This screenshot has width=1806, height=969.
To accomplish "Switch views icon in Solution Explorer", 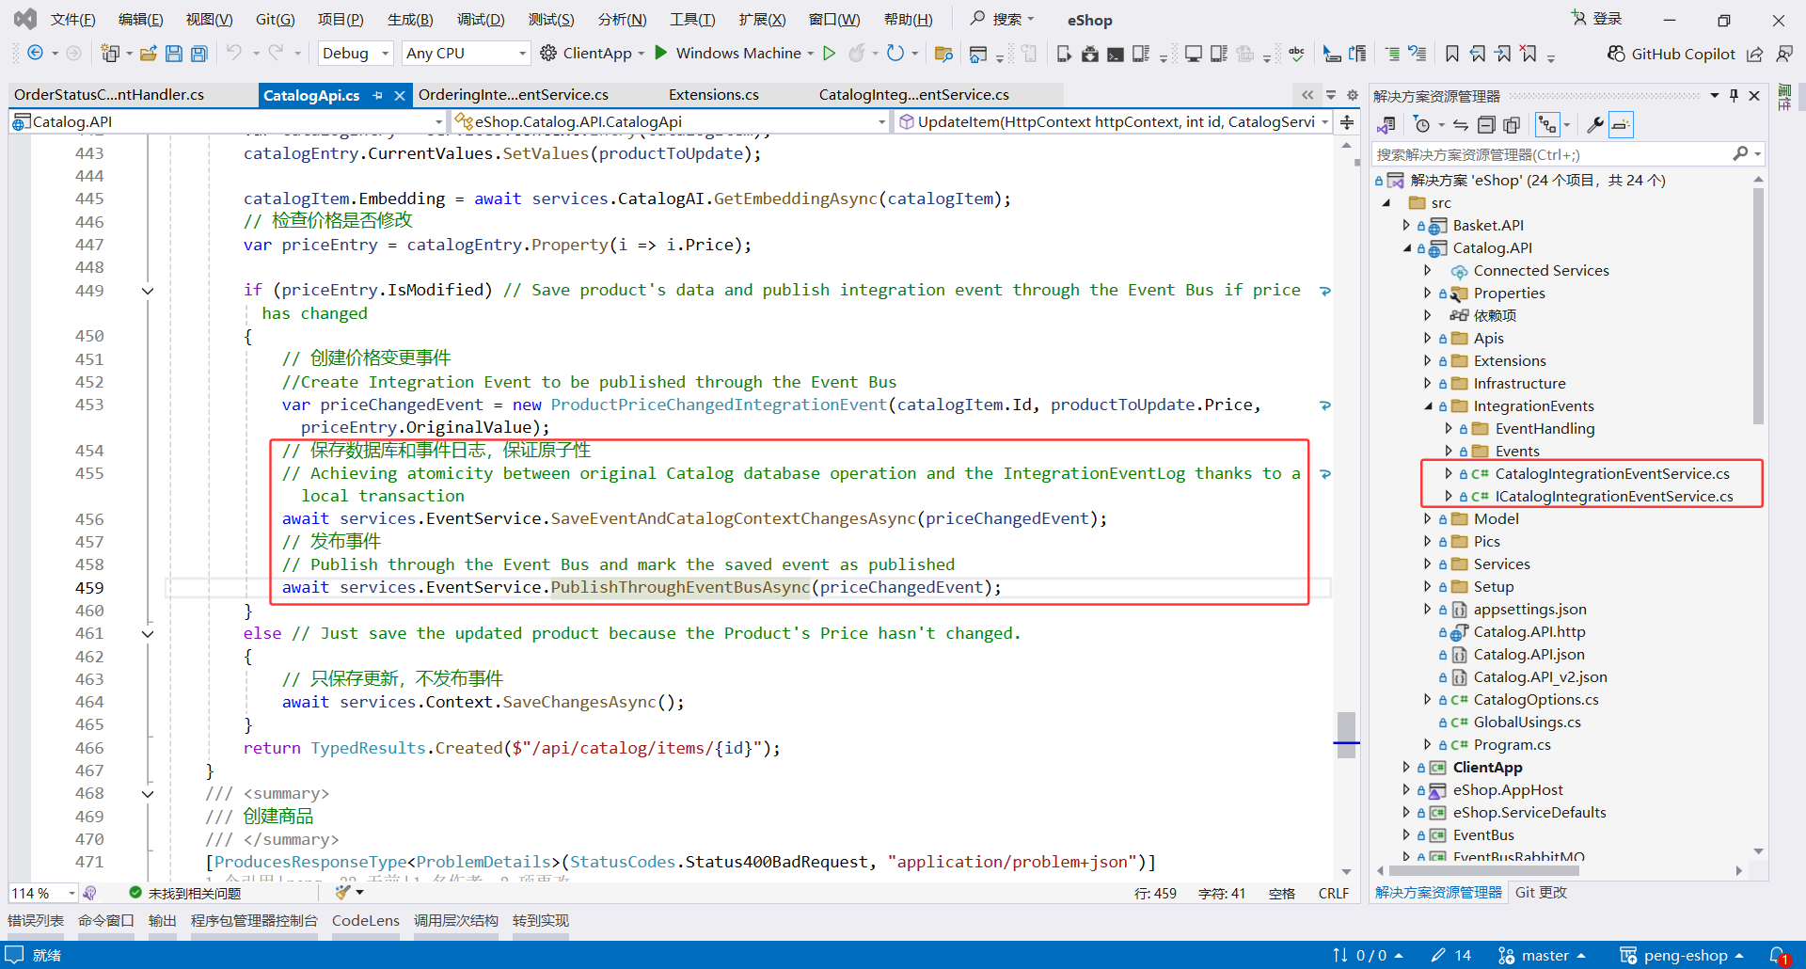I will (1386, 125).
